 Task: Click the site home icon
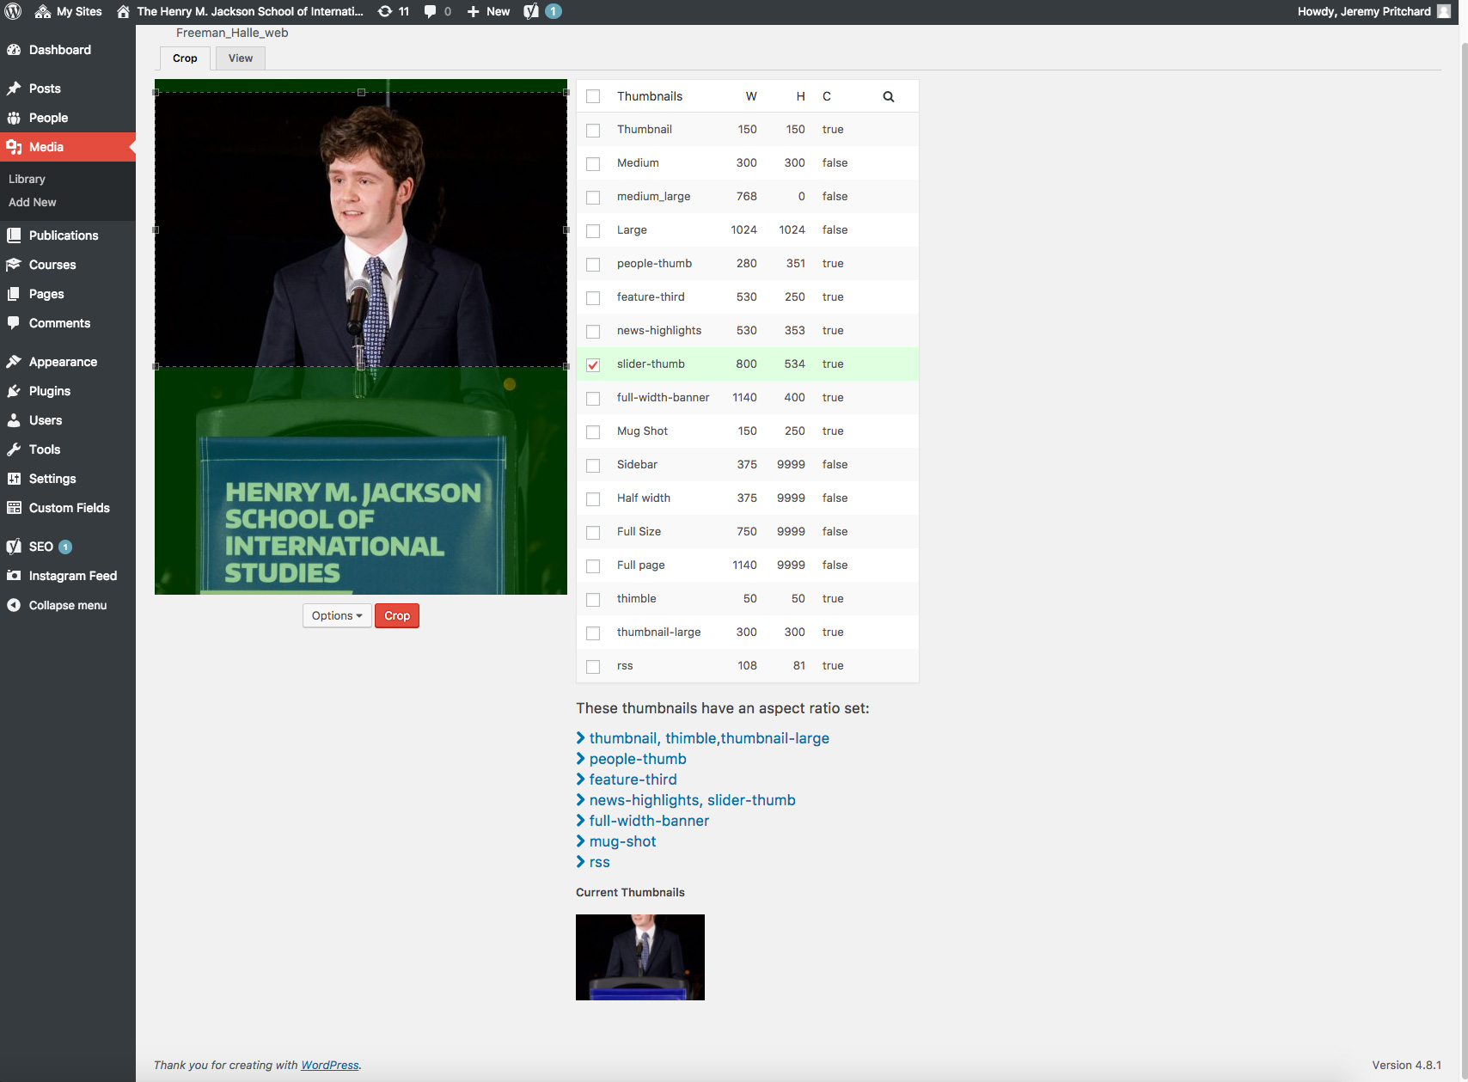tap(124, 11)
